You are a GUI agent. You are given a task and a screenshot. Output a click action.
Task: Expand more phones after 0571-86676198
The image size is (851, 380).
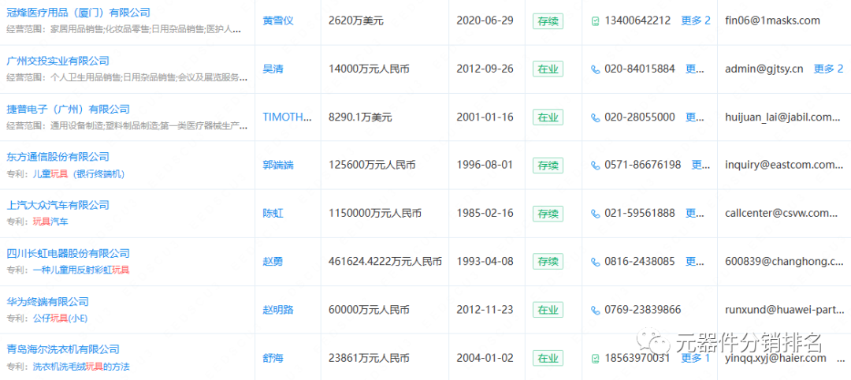pyautogui.click(x=700, y=165)
